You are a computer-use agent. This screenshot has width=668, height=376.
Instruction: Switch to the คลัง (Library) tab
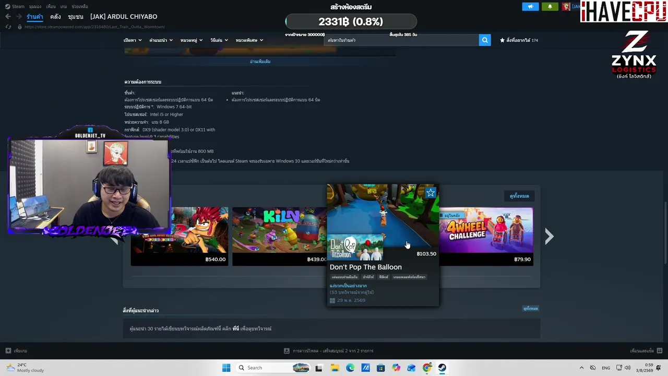tap(55, 17)
